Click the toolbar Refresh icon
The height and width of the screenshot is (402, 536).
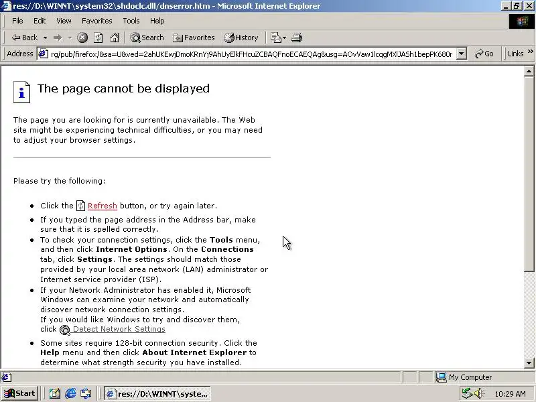pos(98,38)
